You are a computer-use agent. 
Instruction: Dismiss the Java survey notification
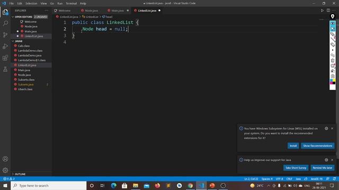click(332, 160)
